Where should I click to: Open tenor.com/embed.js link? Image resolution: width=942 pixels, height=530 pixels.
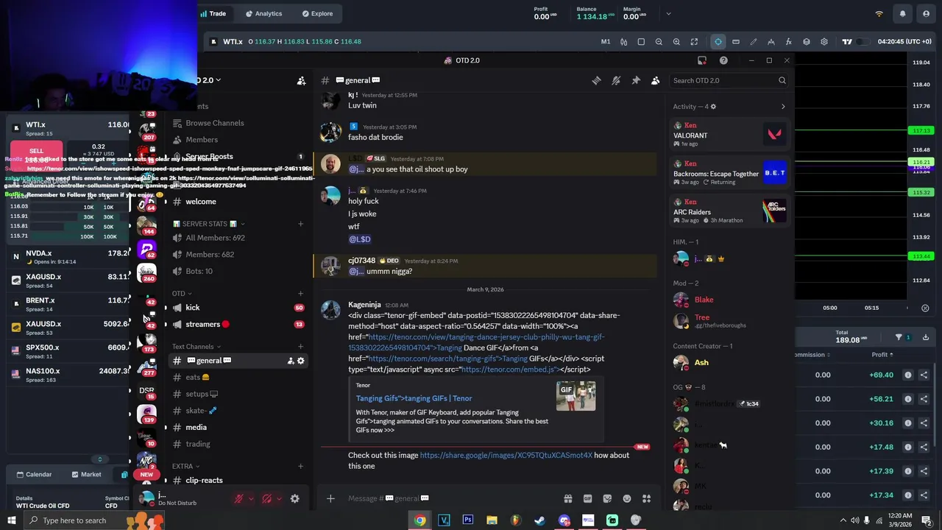[x=509, y=370]
